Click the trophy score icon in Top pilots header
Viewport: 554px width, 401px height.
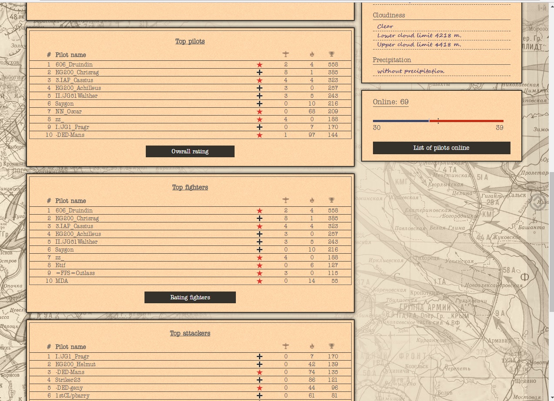(332, 54)
